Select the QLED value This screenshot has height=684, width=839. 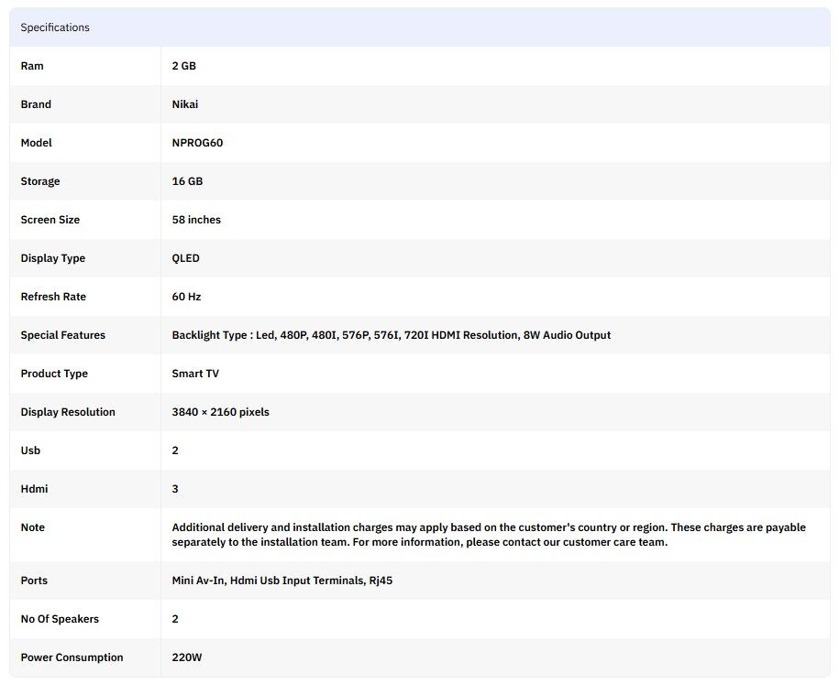[x=185, y=258]
